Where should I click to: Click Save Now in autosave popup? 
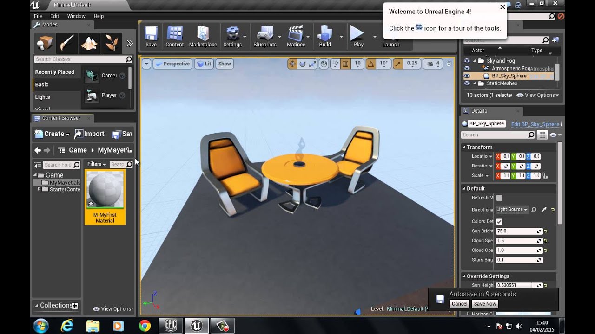(485, 304)
